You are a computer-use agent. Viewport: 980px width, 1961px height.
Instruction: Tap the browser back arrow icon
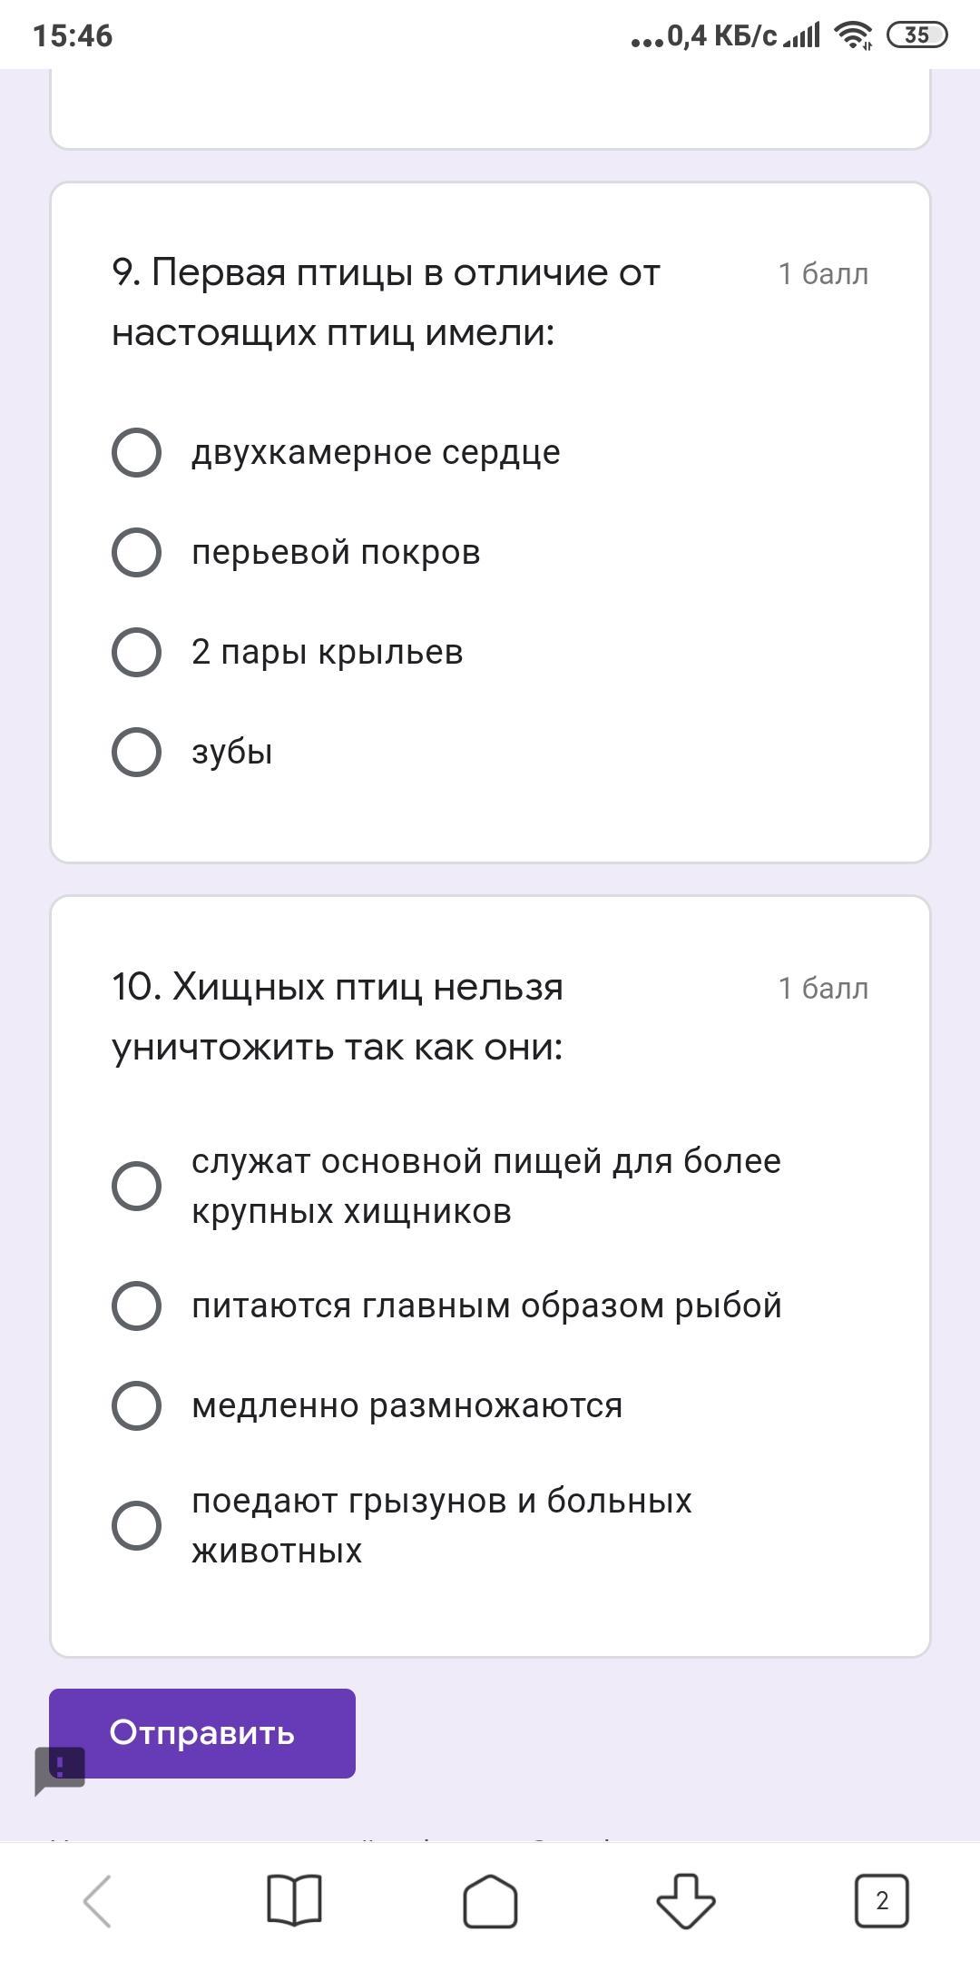tap(98, 1900)
